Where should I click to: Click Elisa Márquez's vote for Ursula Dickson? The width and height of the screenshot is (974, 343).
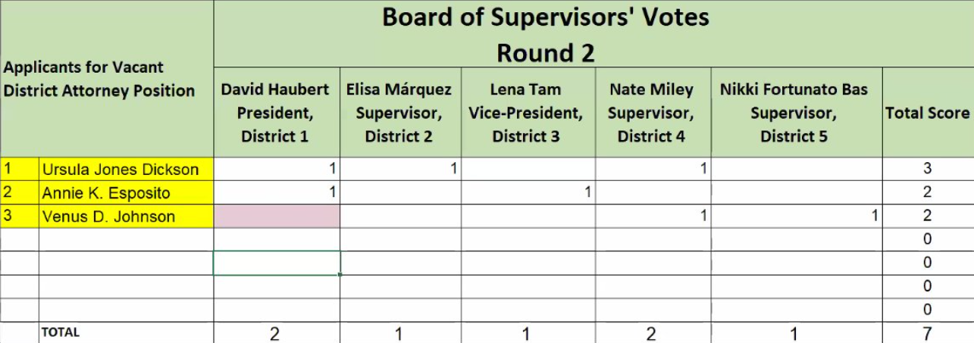click(x=400, y=169)
